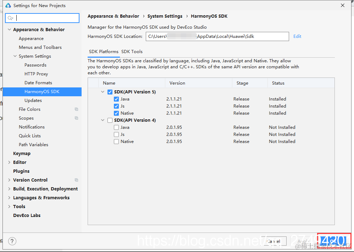Image resolution: width=354 pixels, height=252 pixels.
Task: Click the HarmonyOS SDK Location path field
Action: point(217,36)
